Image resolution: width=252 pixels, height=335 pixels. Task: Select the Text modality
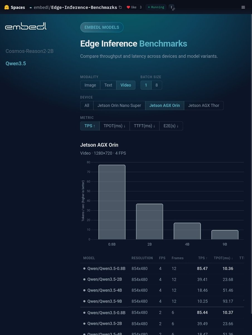pos(108,85)
